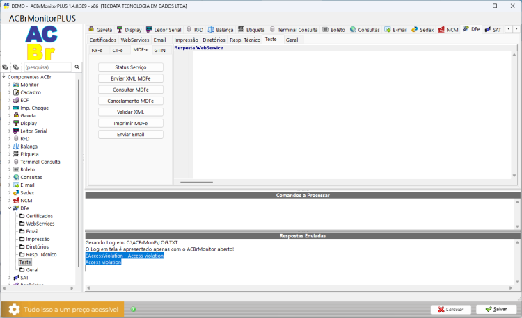Click the Imprimir MDFe button

(131, 123)
